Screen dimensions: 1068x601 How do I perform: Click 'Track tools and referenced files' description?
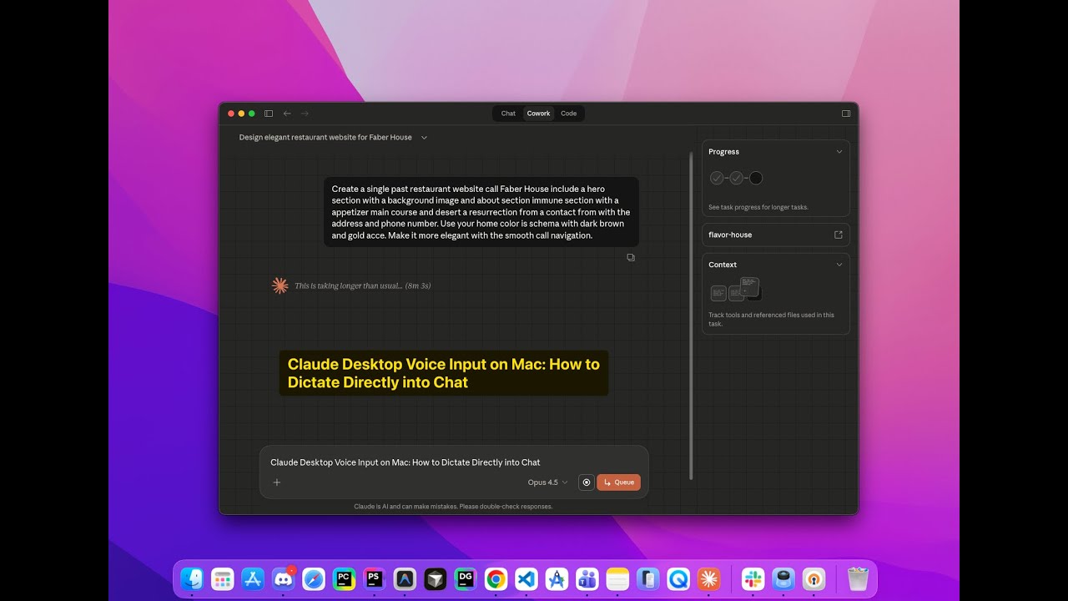(772, 319)
